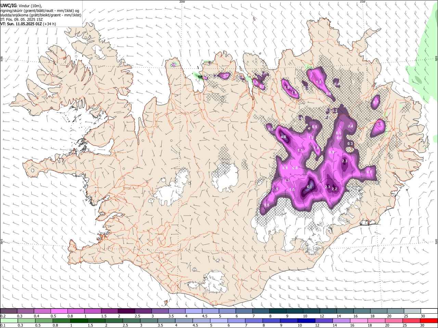Click the '0.1' label under lower legend
Viewport: 438px width, 328px height.
(x=2, y=326)
